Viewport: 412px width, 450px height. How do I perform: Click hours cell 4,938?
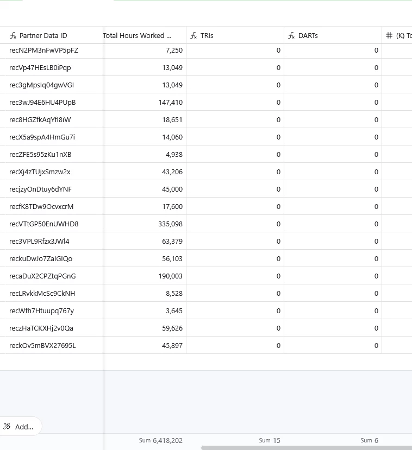click(145, 154)
